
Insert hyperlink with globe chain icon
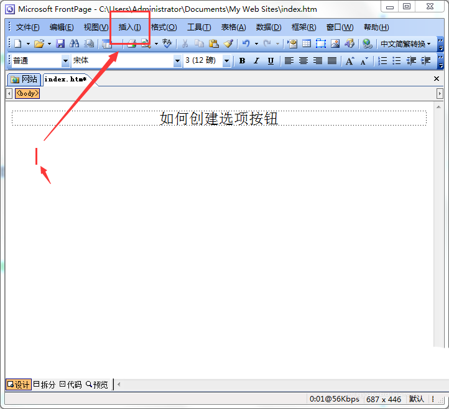367,44
